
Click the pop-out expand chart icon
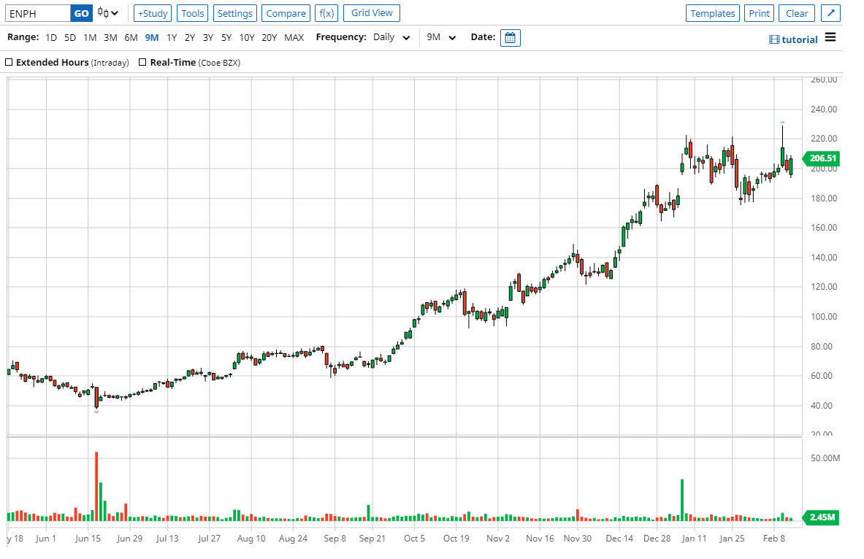point(830,13)
